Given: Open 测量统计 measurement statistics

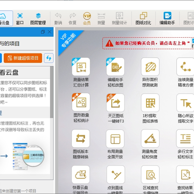Looking at the screenshot, I should click(x=119, y=18).
